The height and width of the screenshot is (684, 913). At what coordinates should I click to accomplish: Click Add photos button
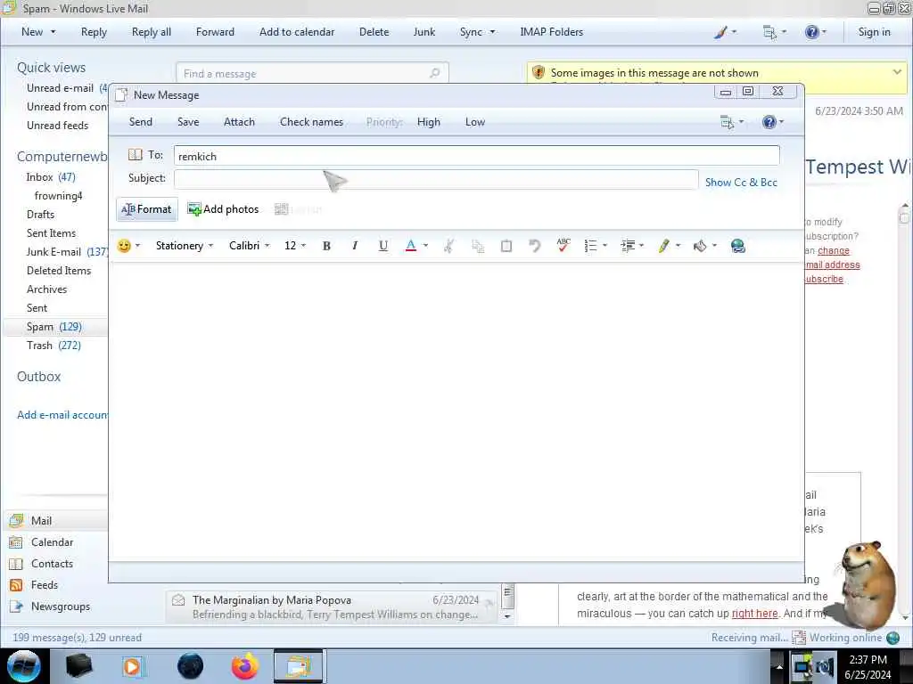pyautogui.click(x=223, y=209)
